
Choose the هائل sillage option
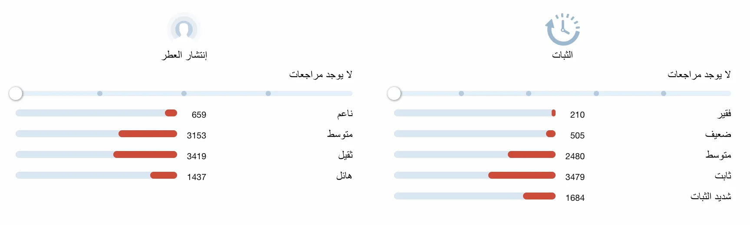[344, 176]
